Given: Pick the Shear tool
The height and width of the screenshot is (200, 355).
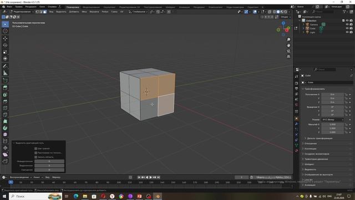Looking at the screenshot, I should (5, 154).
